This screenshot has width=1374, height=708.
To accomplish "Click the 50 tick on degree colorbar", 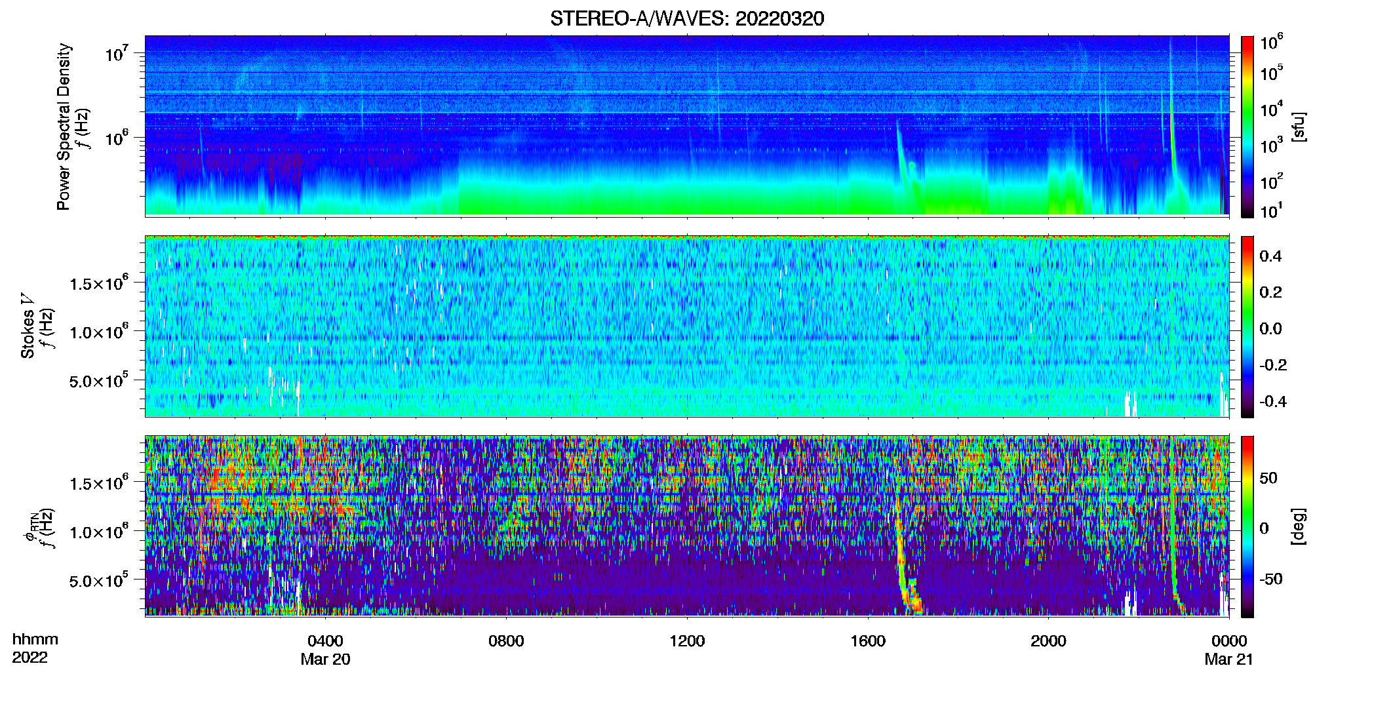I will (1268, 478).
